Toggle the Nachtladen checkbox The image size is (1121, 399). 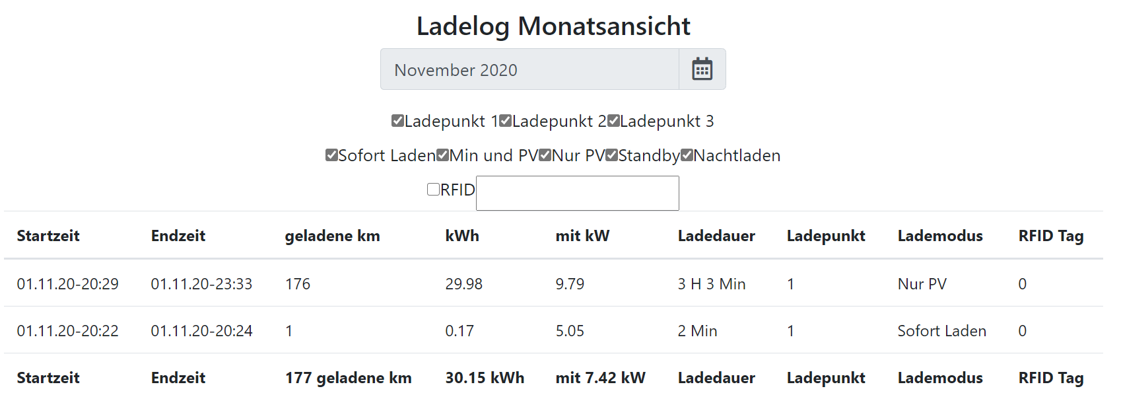tap(687, 155)
